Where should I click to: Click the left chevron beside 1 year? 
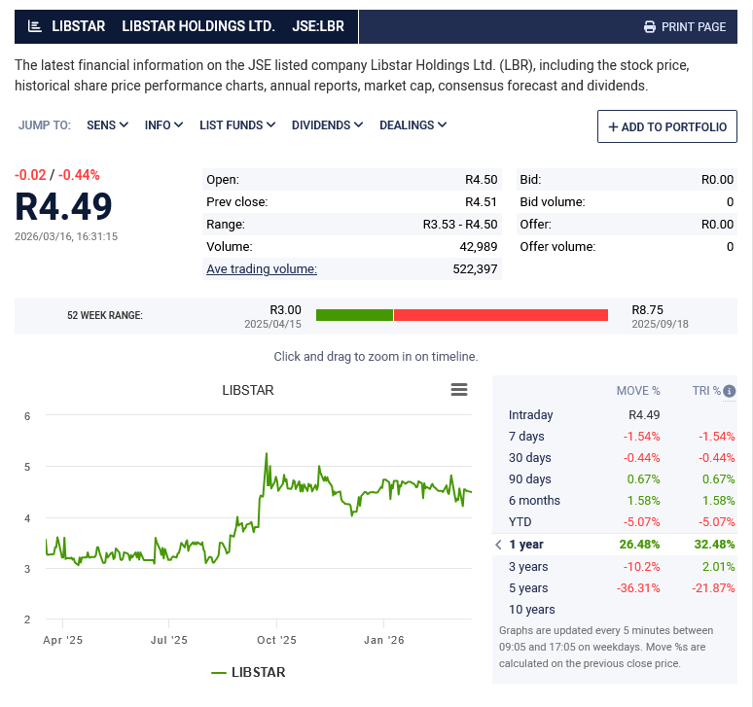[x=498, y=545]
